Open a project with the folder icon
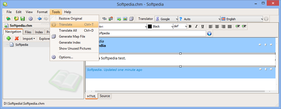Image resolution: width=281 pixels, height=109 pixels. 16,19
